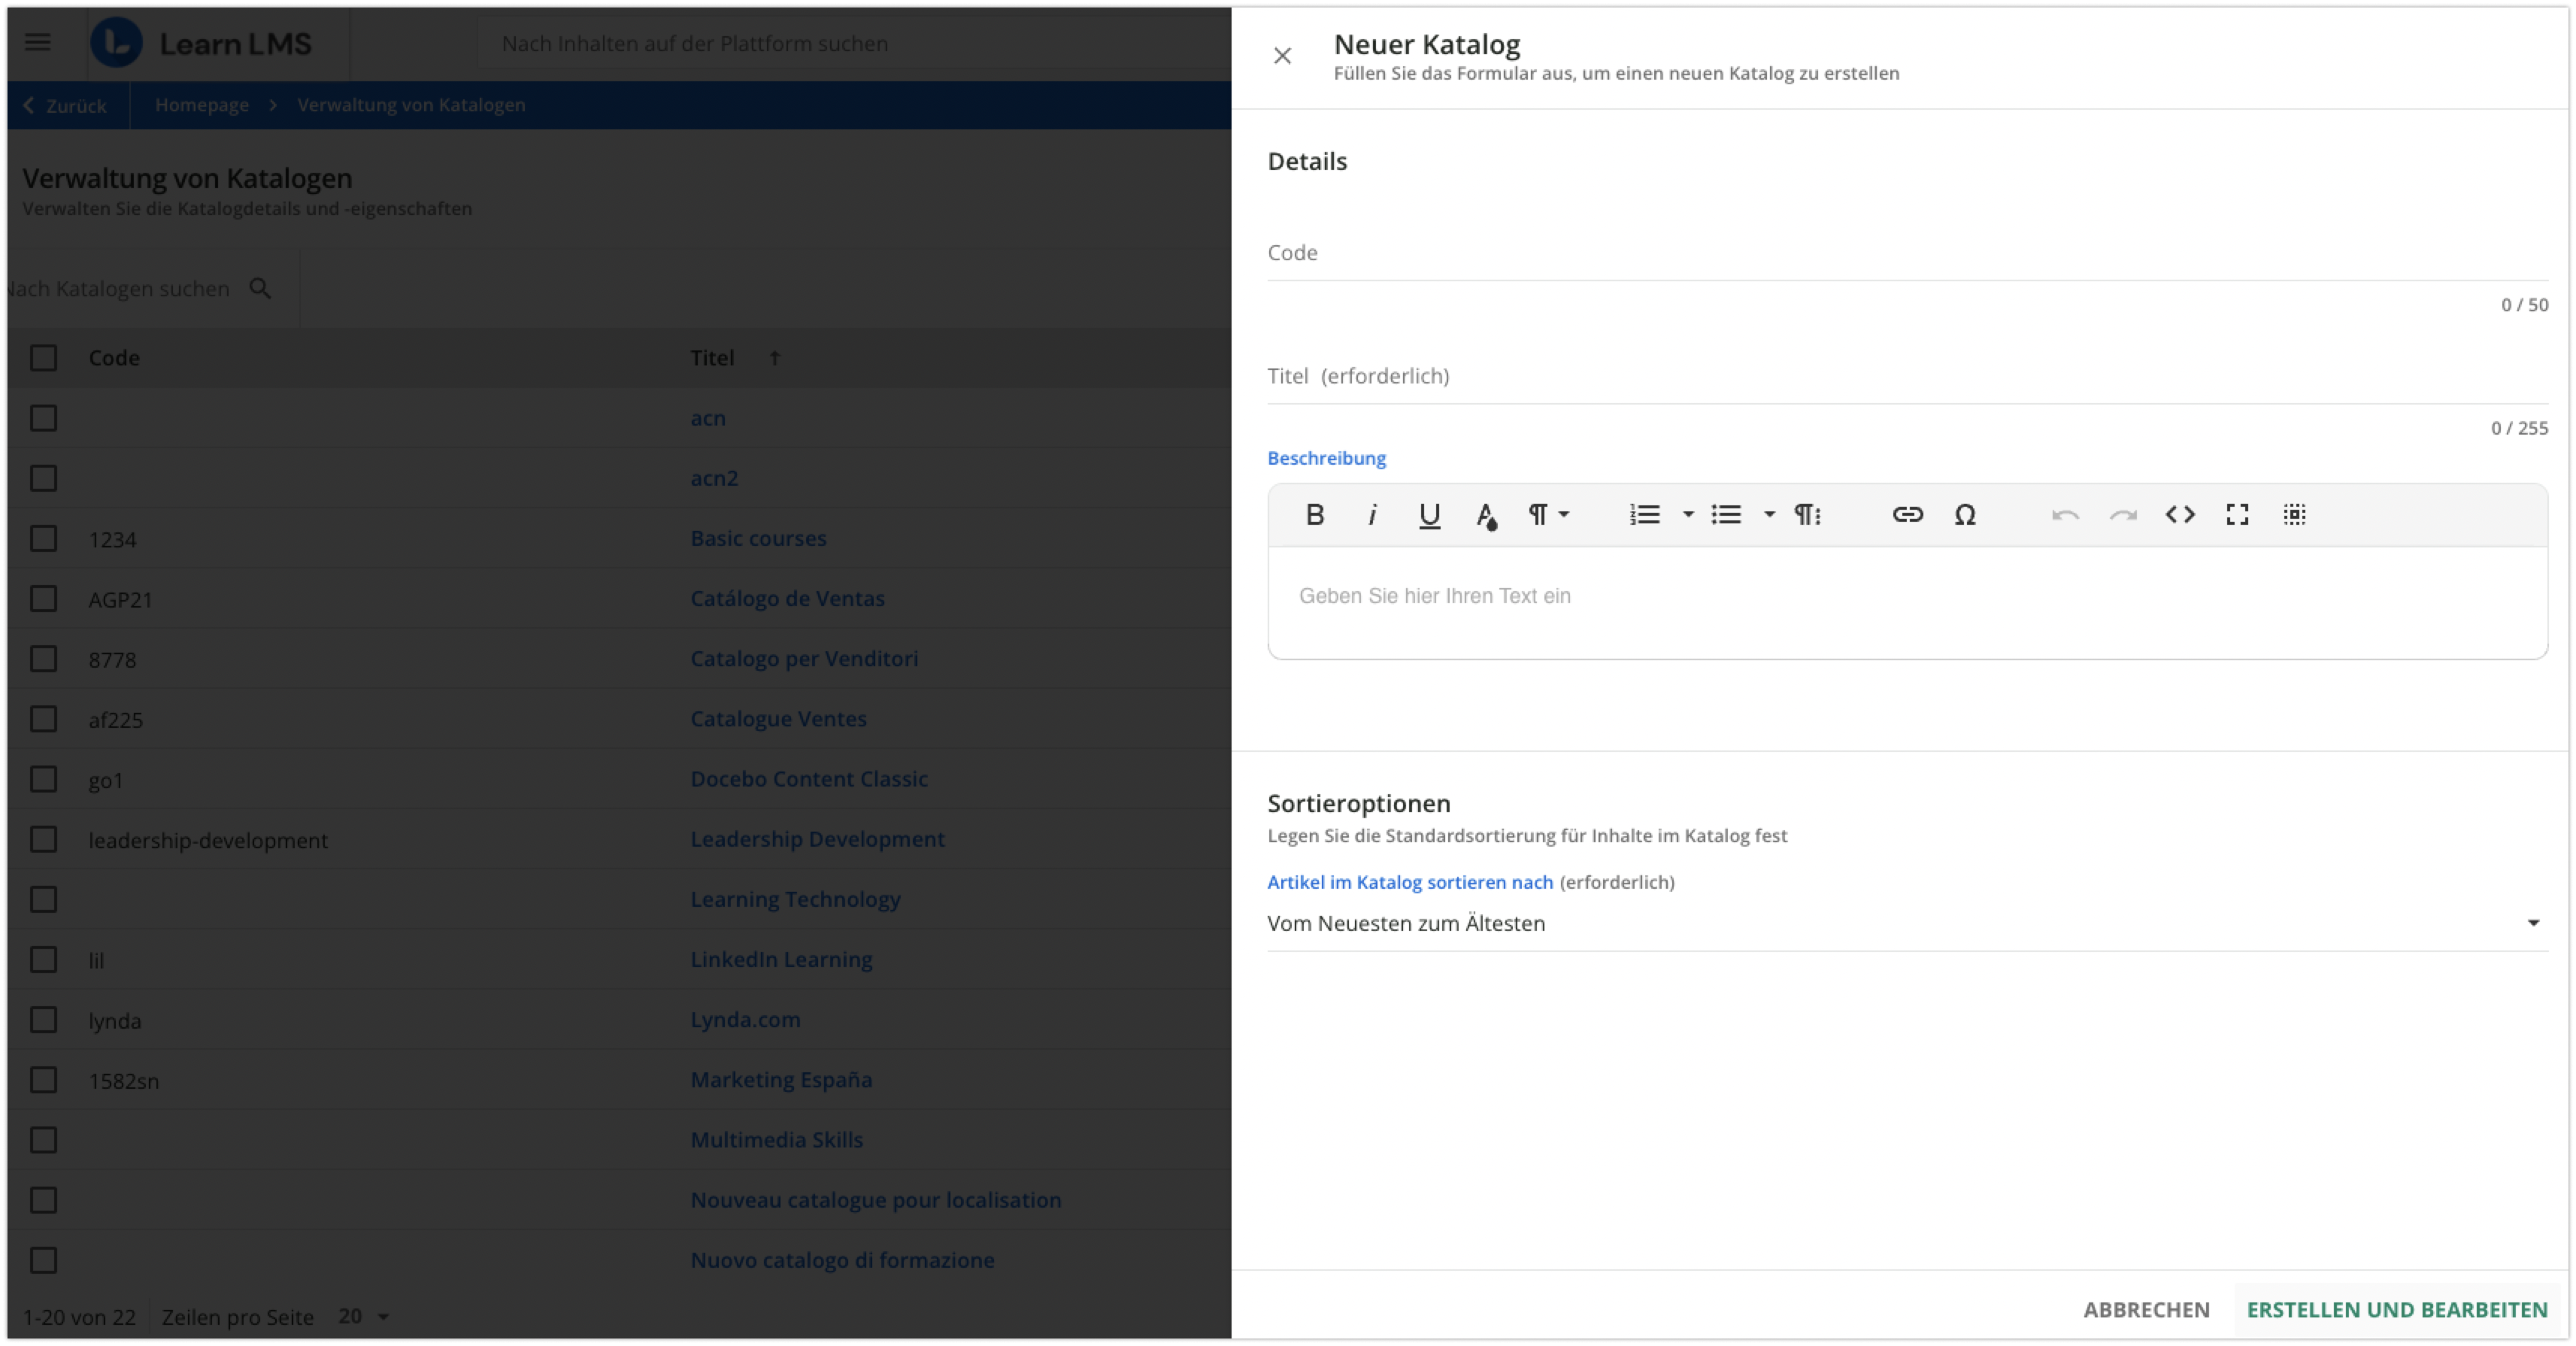Click the Learn LMS logo
The height and width of the screenshot is (1346, 2576).
[x=202, y=43]
